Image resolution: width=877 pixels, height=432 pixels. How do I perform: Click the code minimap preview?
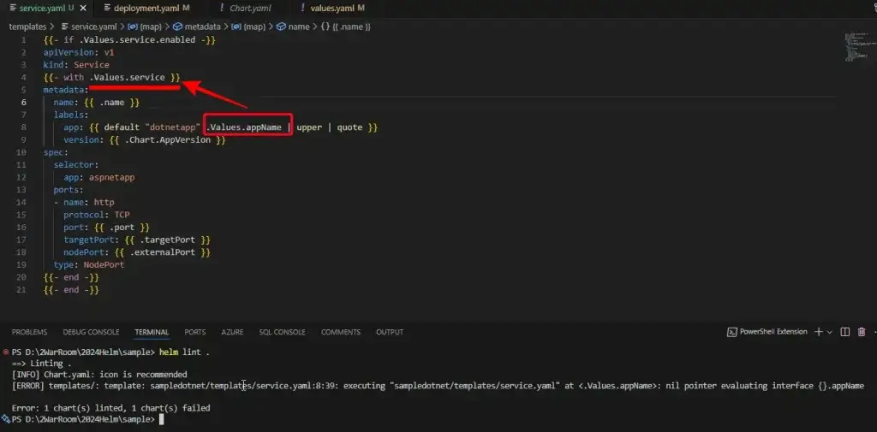[855, 47]
